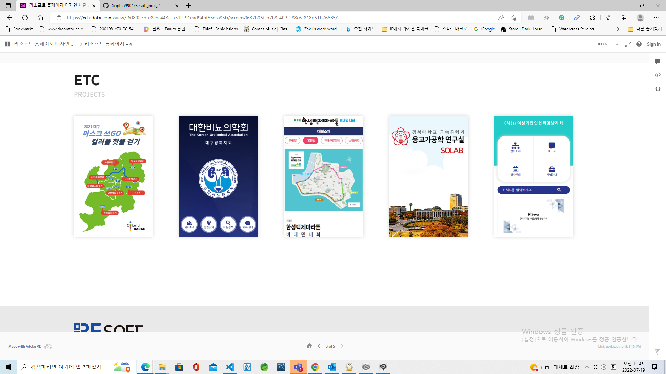Viewport: 666px width, 374px height.
Task: Add this page to browser favorites
Action: coord(513,18)
